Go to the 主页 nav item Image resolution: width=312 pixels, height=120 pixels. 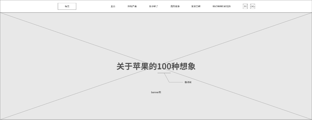[113, 6]
